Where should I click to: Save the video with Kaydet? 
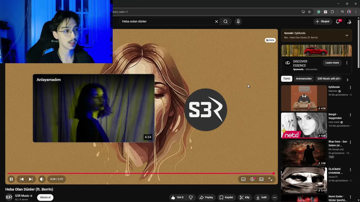point(226,198)
